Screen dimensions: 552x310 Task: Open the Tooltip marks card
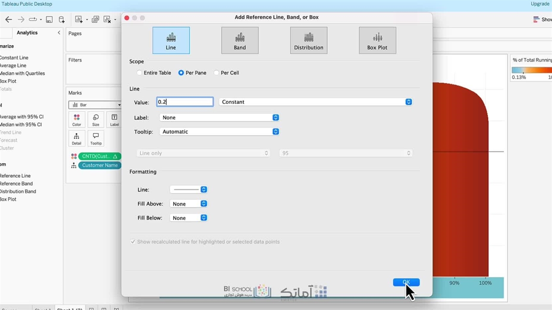click(x=96, y=139)
